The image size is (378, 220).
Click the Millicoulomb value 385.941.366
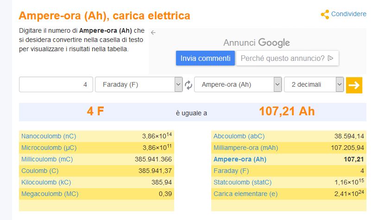click(153, 159)
